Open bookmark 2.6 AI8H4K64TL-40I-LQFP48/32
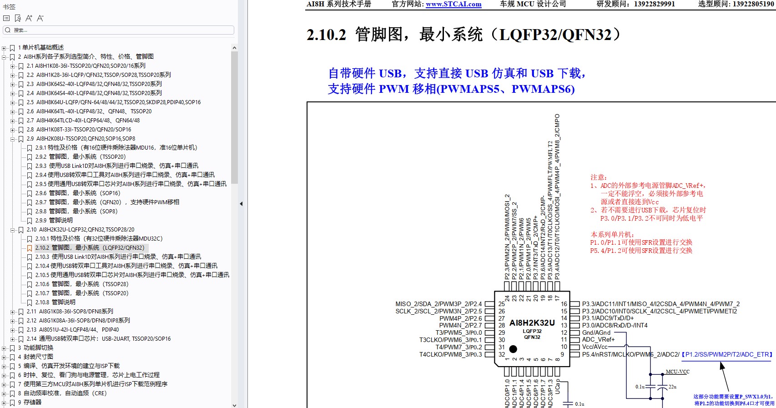The image size is (776, 408). pos(89,111)
